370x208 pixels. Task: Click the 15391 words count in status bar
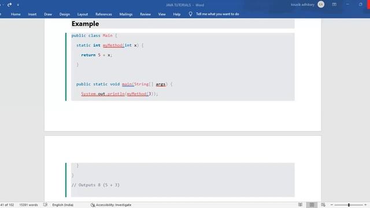point(28,205)
